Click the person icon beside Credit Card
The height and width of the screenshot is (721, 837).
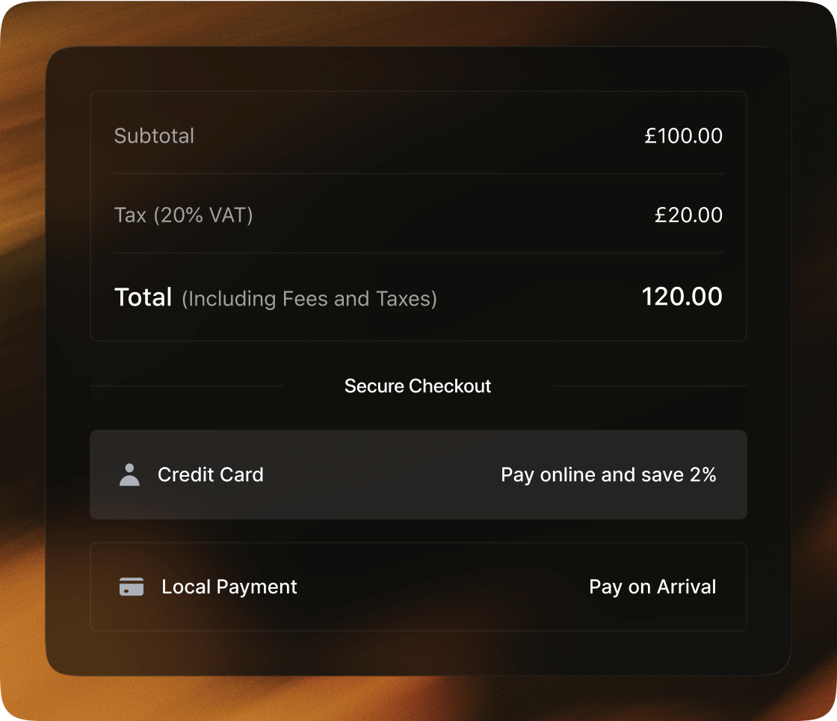click(129, 474)
